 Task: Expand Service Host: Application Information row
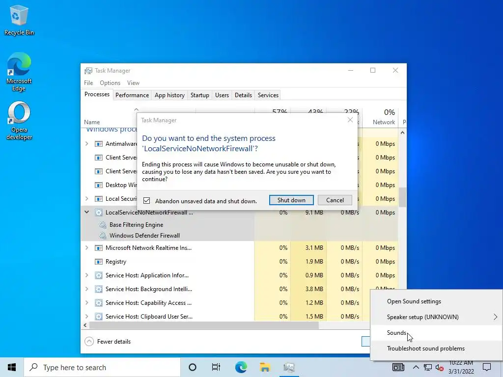86,275
